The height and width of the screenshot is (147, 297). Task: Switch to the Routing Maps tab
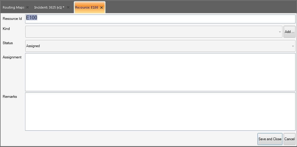13,7
